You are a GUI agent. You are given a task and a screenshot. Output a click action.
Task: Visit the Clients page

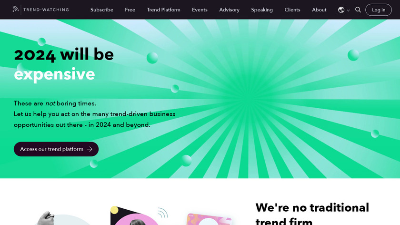pyautogui.click(x=292, y=10)
